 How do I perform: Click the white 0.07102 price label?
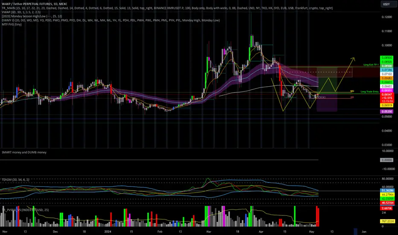386,74
